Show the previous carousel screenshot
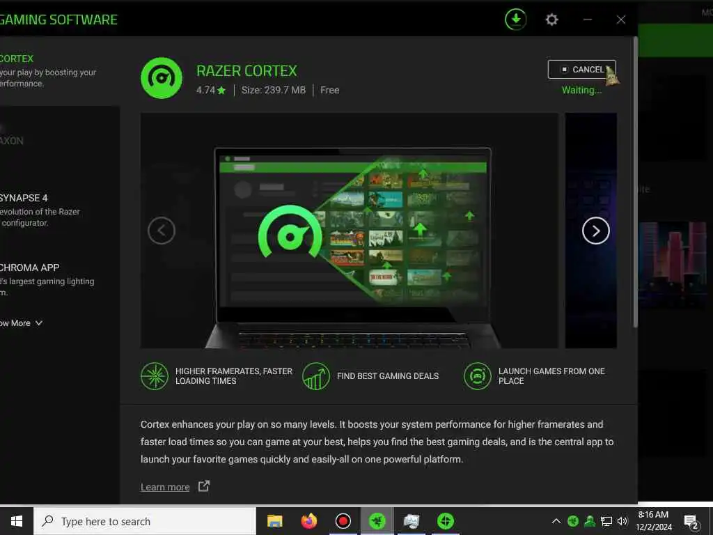This screenshot has width=713, height=535. click(162, 231)
